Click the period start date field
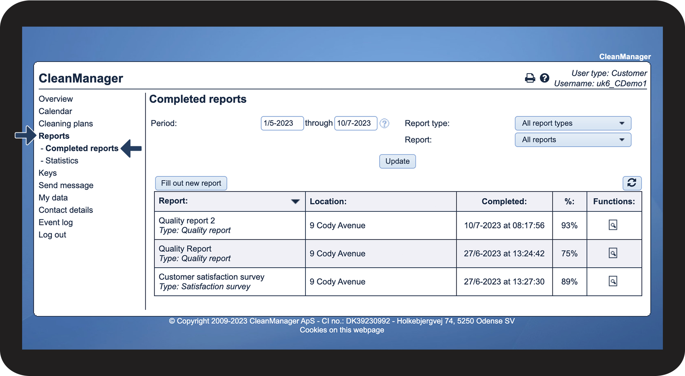685x376 pixels. (x=282, y=124)
